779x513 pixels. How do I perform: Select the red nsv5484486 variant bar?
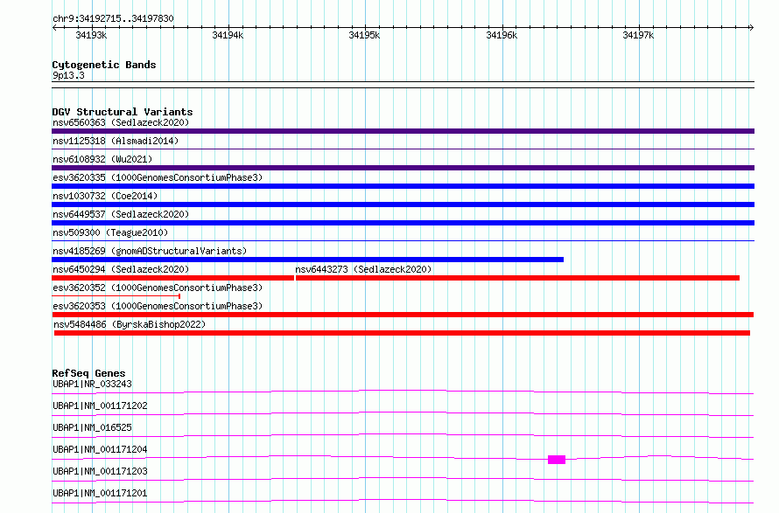[x=402, y=333]
